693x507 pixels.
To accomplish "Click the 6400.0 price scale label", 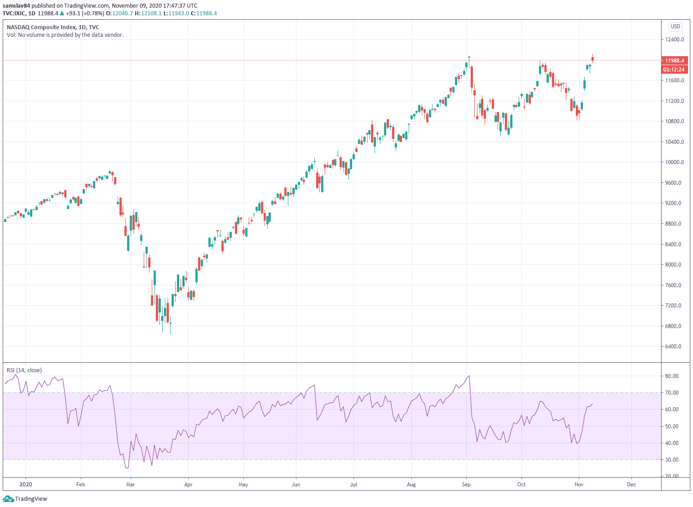I will pyautogui.click(x=674, y=347).
